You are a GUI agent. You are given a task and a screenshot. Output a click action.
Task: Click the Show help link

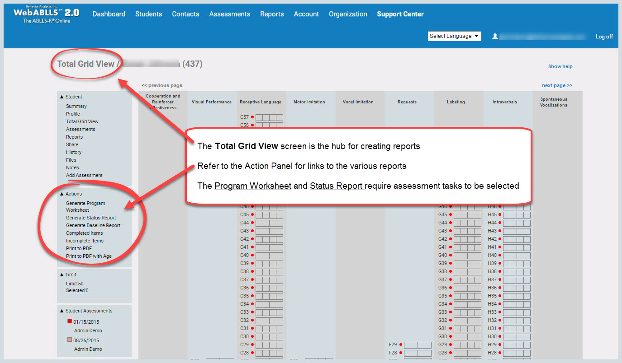point(560,66)
